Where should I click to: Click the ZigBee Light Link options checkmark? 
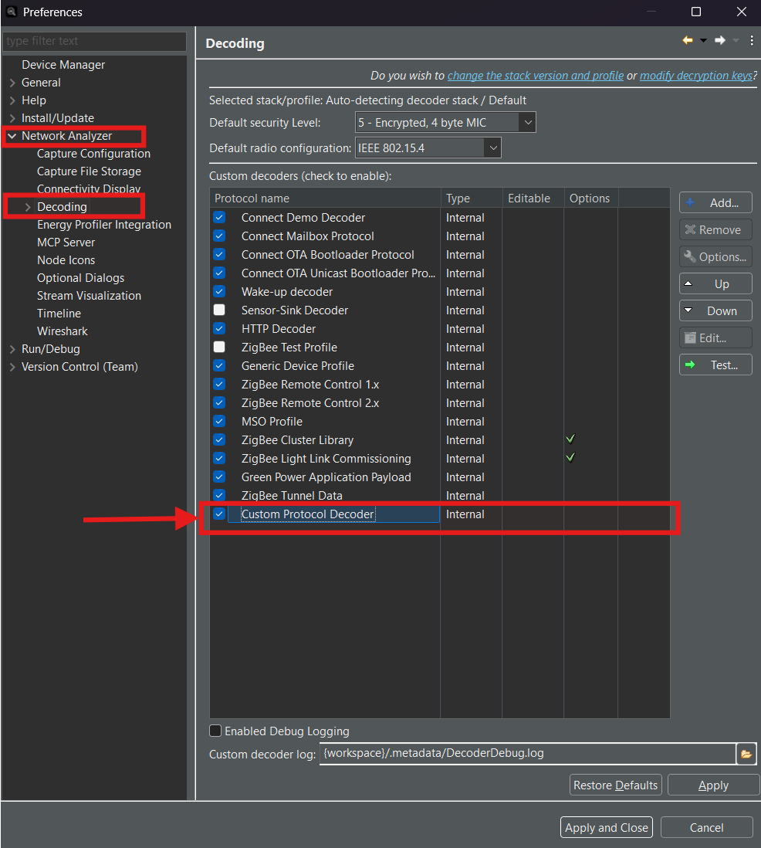570,457
